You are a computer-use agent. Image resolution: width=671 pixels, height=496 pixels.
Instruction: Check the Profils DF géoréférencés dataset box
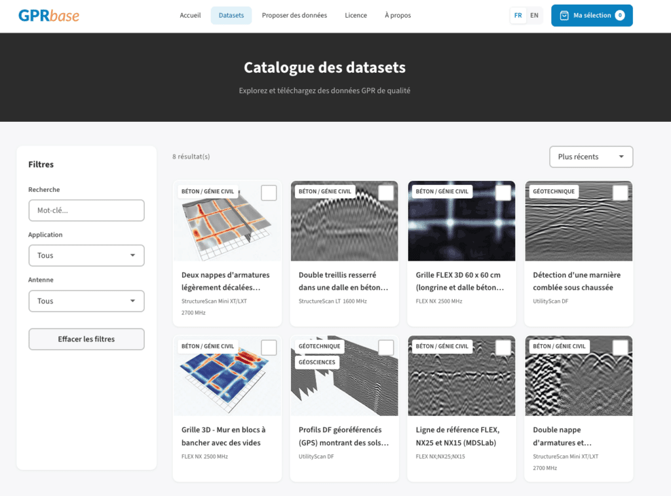(386, 347)
